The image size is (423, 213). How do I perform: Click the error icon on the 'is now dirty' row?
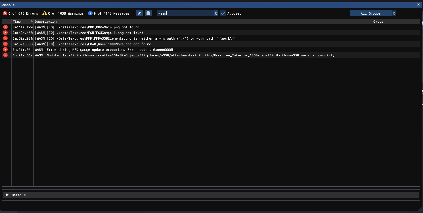click(5, 55)
